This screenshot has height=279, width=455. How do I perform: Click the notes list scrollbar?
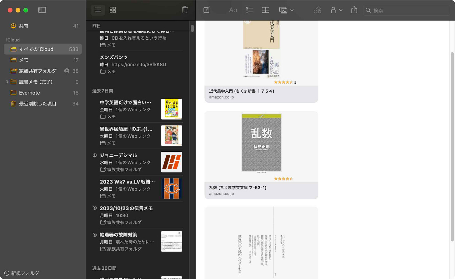pos(192,28)
